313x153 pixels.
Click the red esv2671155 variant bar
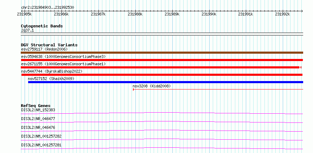(x=161, y=67)
